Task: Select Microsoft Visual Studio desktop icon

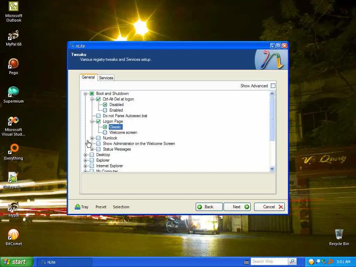Action: click(14, 126)
